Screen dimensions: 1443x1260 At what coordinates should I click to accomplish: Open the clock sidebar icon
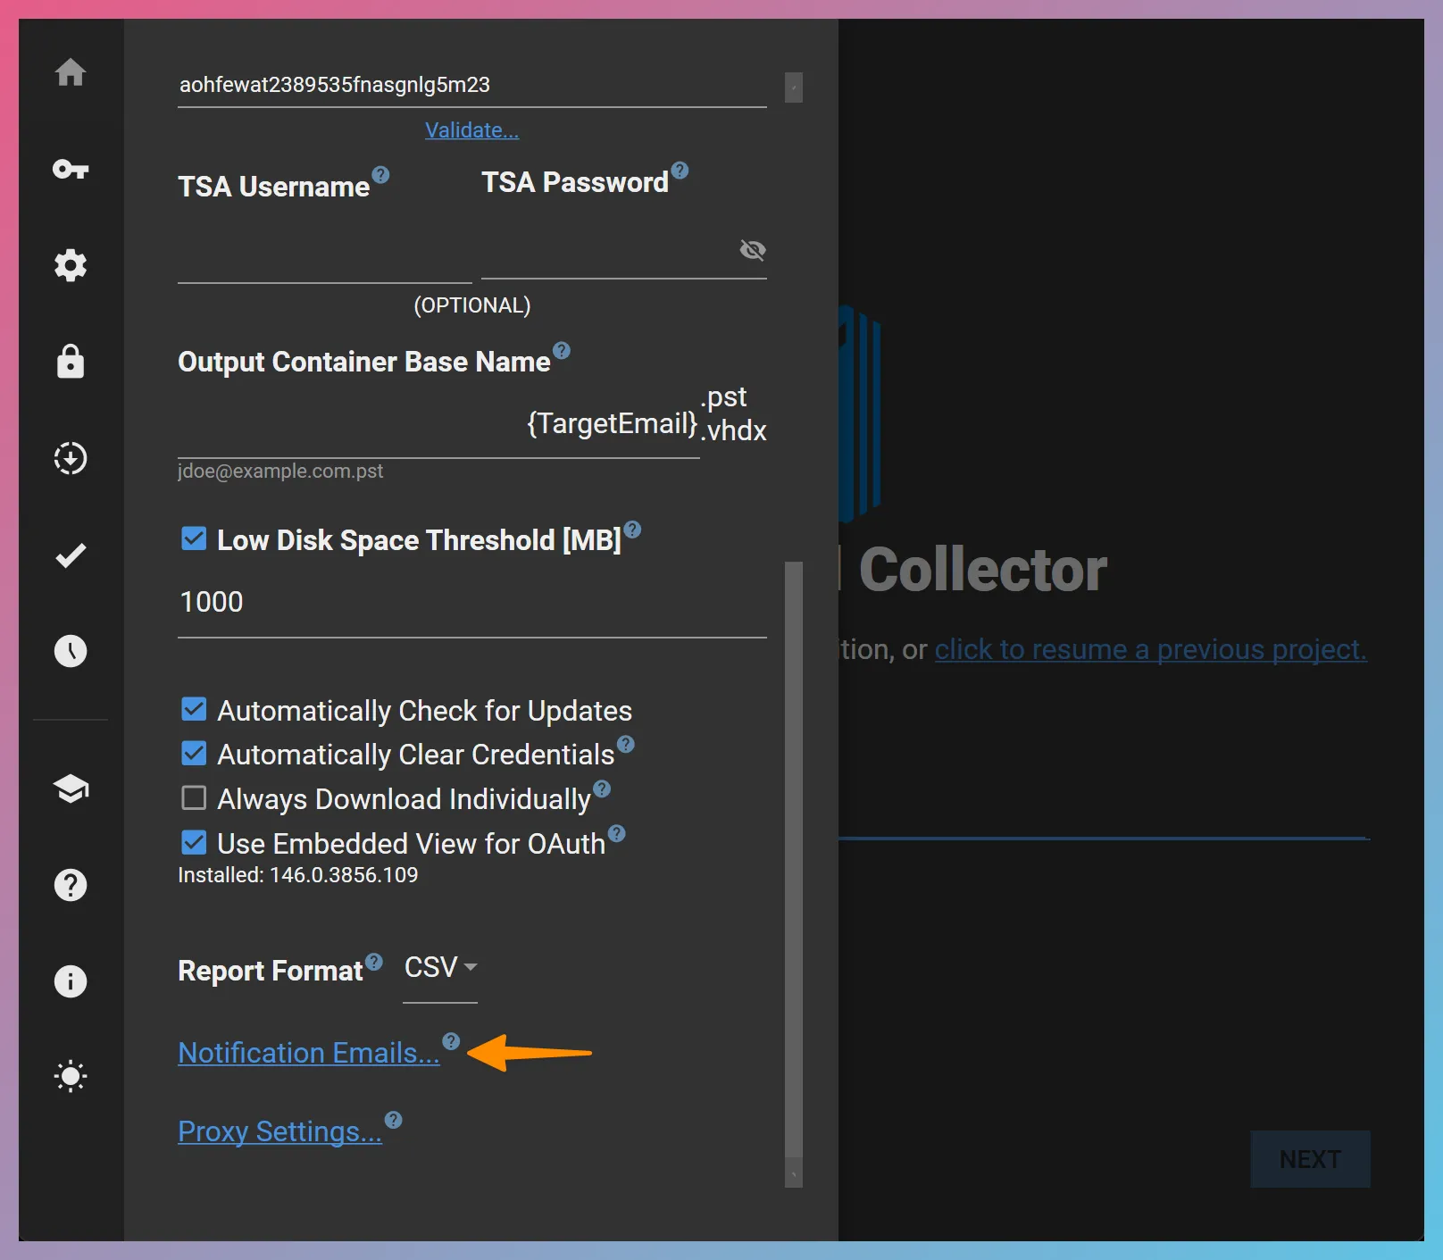point(71,651)
